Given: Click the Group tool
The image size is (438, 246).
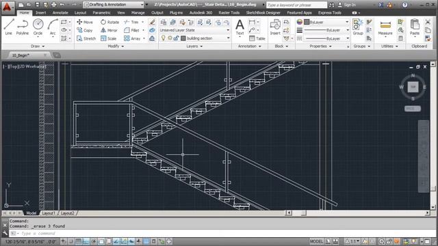Looking at the screenshot, I should point(358,27).
